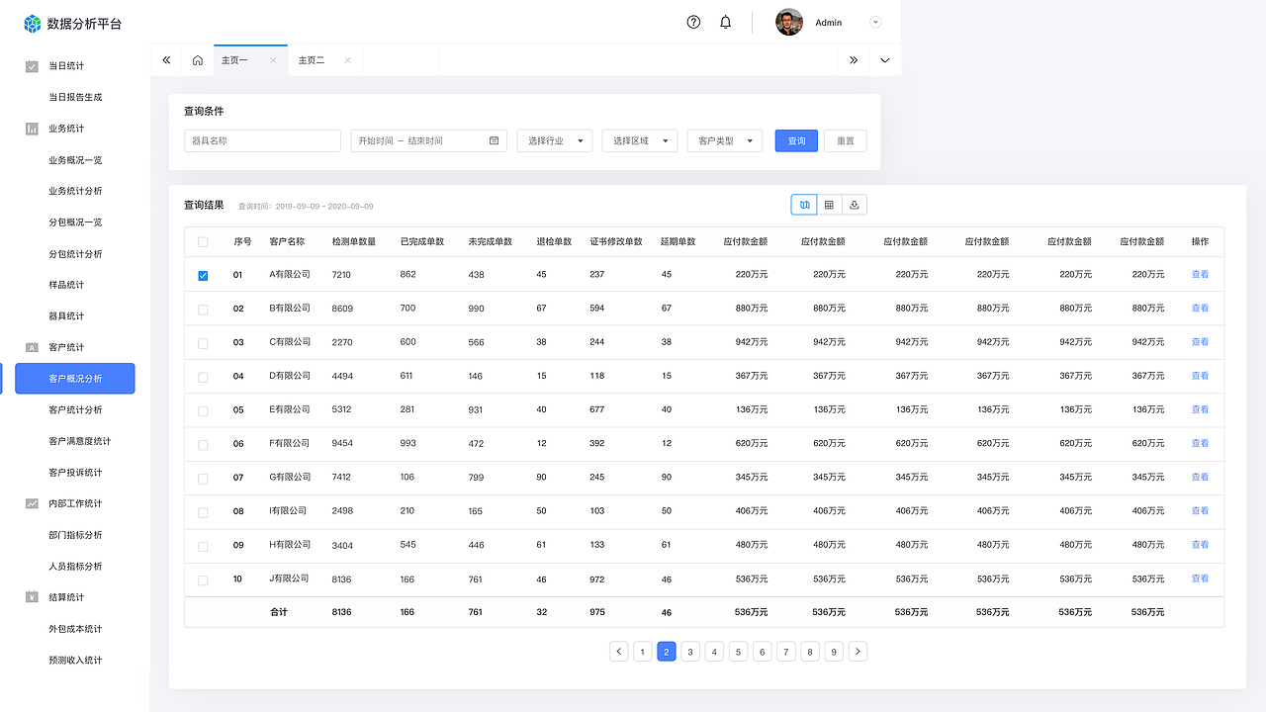Expand the 内部工作统计 sidebar section
Screen dimensions: 1266x712
[x=75, y=503]
